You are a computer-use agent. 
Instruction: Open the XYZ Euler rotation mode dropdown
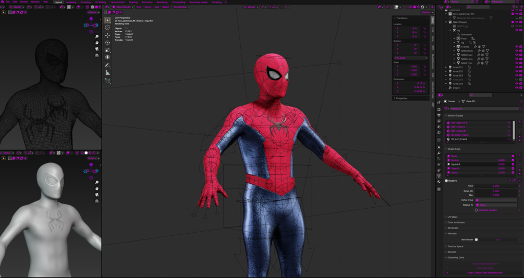click(x=411, y=58)
